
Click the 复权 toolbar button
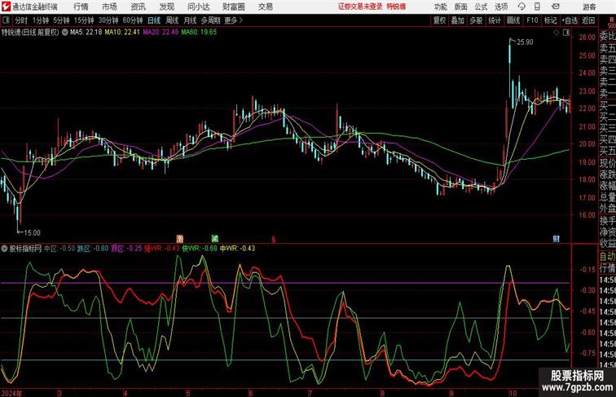coord(439,20)
